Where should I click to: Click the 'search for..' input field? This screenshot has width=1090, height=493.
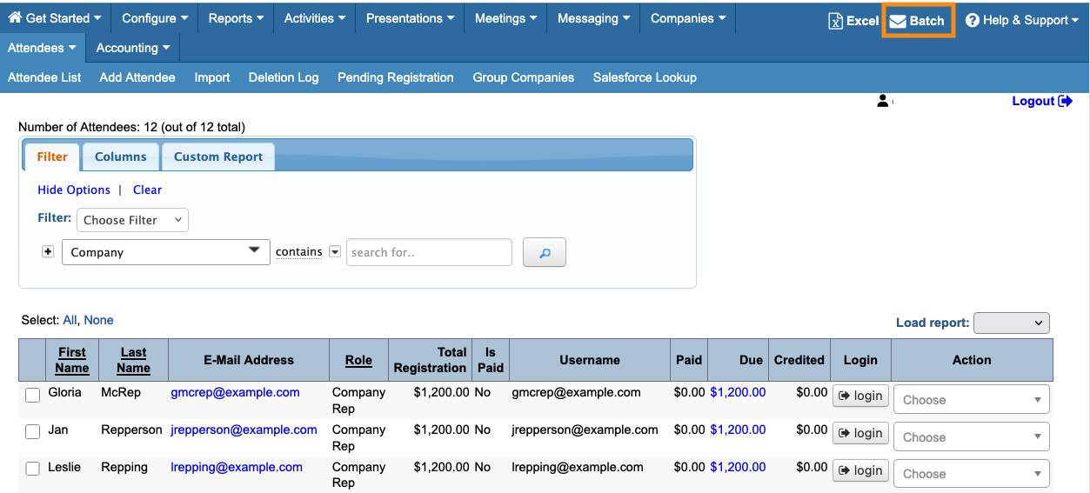tap(429, 252)
